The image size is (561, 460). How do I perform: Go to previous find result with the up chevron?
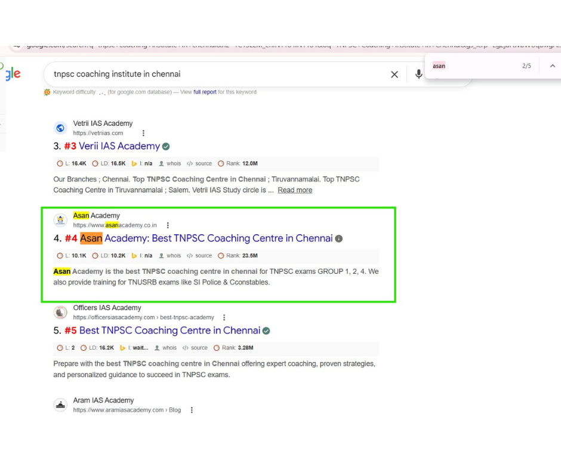553,66
